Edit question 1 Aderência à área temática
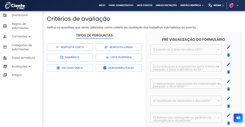 click(228, 47)
